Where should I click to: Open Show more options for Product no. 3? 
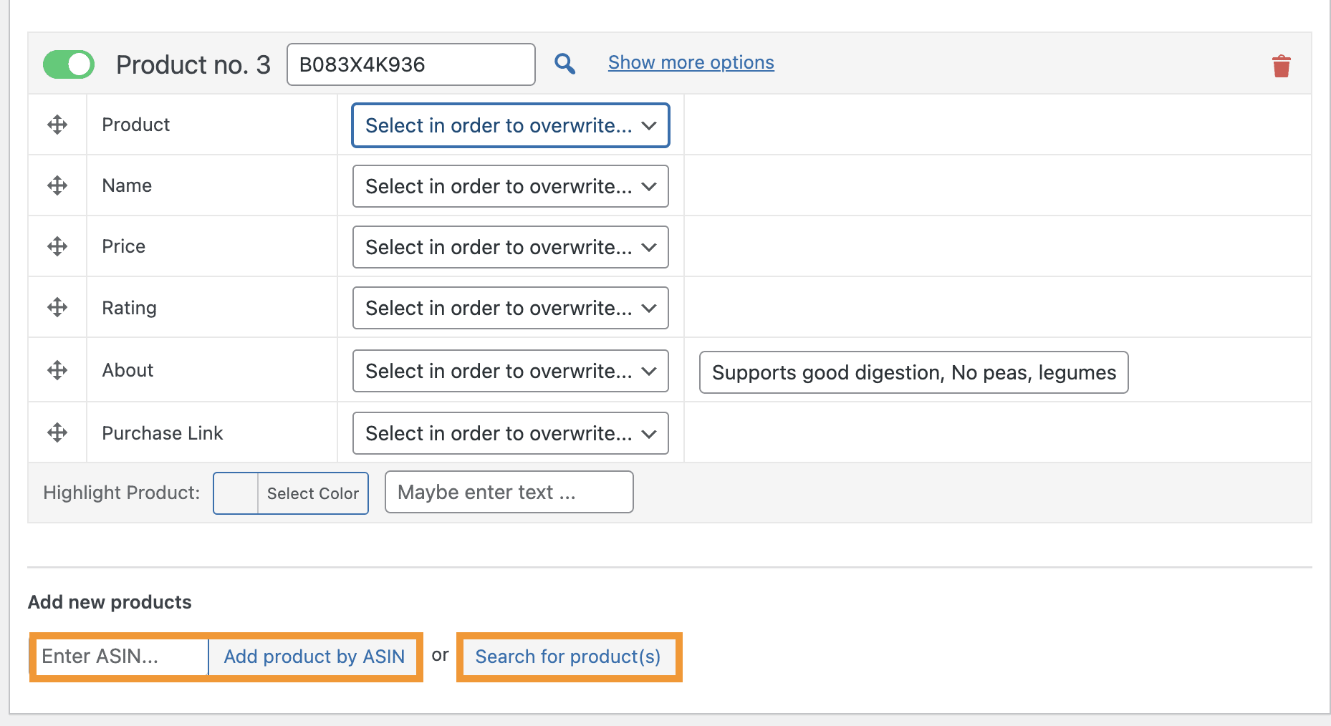tap(690, 62)
